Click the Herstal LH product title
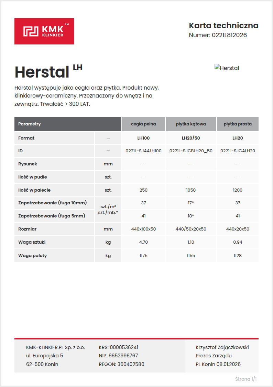 48,72
